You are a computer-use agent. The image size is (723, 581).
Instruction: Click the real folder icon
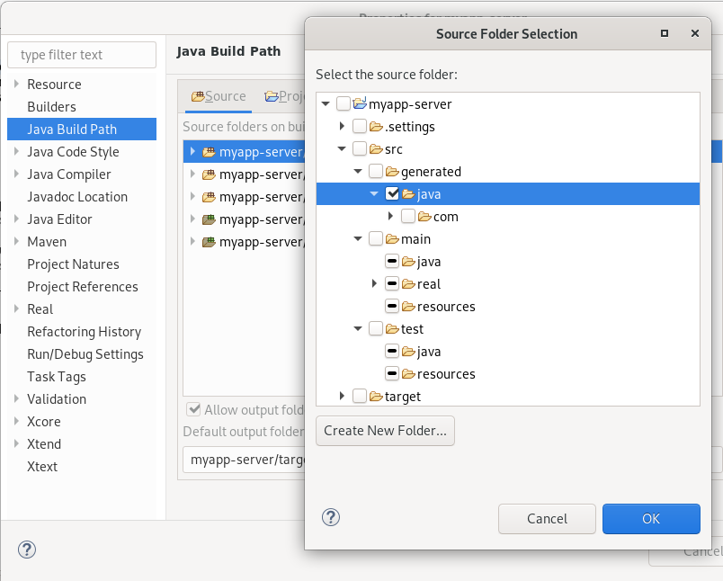pos(408,283)
